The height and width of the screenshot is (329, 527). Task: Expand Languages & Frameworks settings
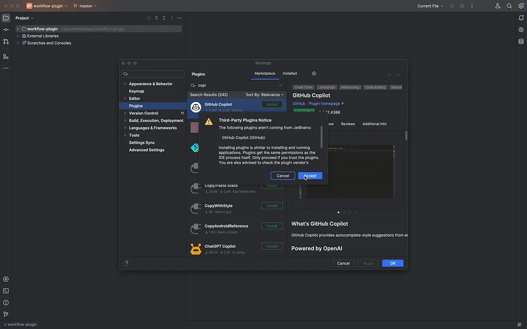tap(125, 128)
